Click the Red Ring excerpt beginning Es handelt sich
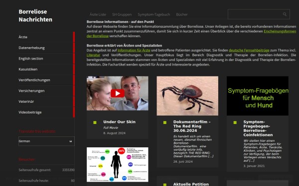299x186 pixels. point(193,146)
